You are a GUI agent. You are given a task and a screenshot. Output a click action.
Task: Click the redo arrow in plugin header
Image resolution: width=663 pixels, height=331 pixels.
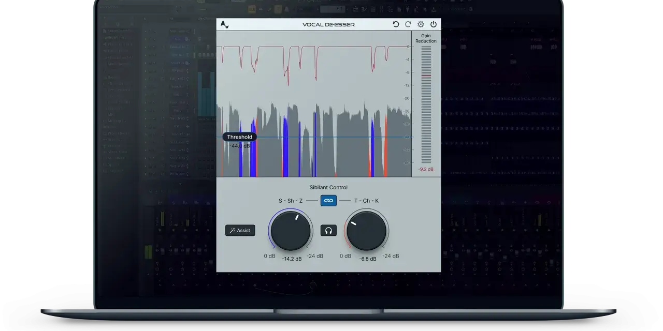click(408, 24)
